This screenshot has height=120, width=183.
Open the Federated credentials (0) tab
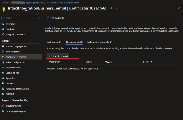point(99,42)
